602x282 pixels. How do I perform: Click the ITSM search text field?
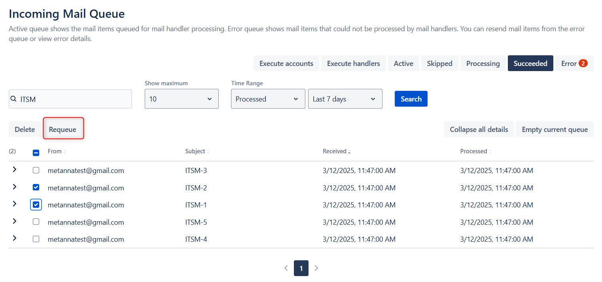pyautogui.click(x=73, y=99)
